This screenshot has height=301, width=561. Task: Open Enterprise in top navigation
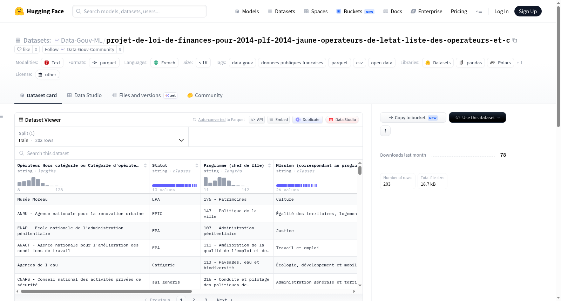(x=426, y=11)
